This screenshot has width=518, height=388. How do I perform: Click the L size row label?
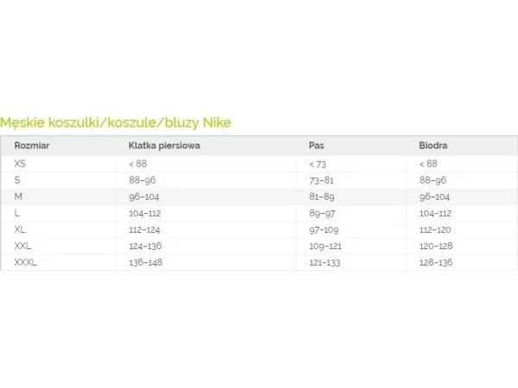pos(17,213)
